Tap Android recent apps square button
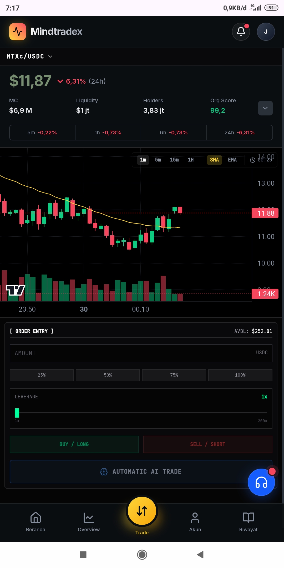 83,555
